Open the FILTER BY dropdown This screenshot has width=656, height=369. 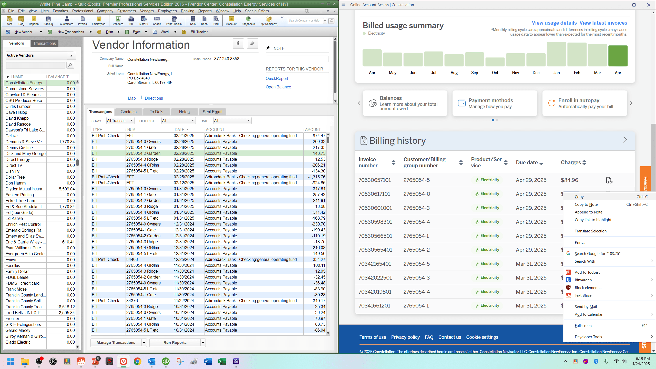pyautogui.click(x=178, y=121)
